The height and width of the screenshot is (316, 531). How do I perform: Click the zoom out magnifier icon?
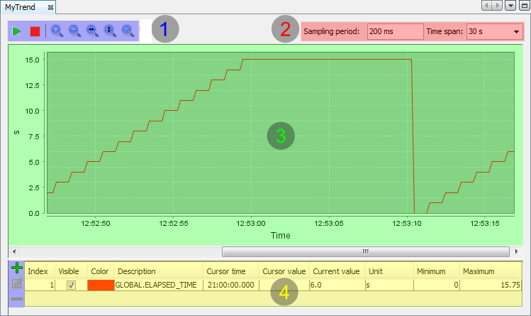click(74, 31)
